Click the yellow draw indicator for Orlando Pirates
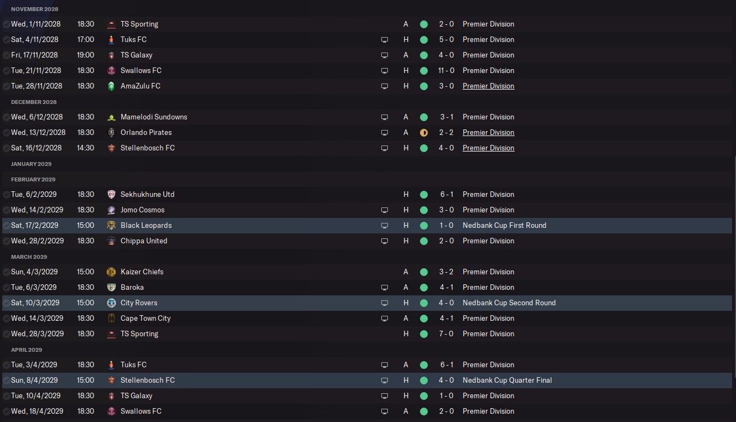Screen dimensions: 736x422 point(424,133)
